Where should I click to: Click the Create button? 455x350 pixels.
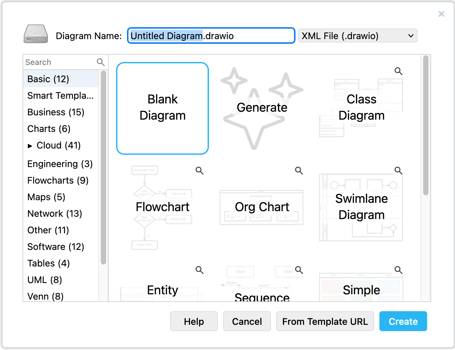pyautogui.click(x=403, y=321)
